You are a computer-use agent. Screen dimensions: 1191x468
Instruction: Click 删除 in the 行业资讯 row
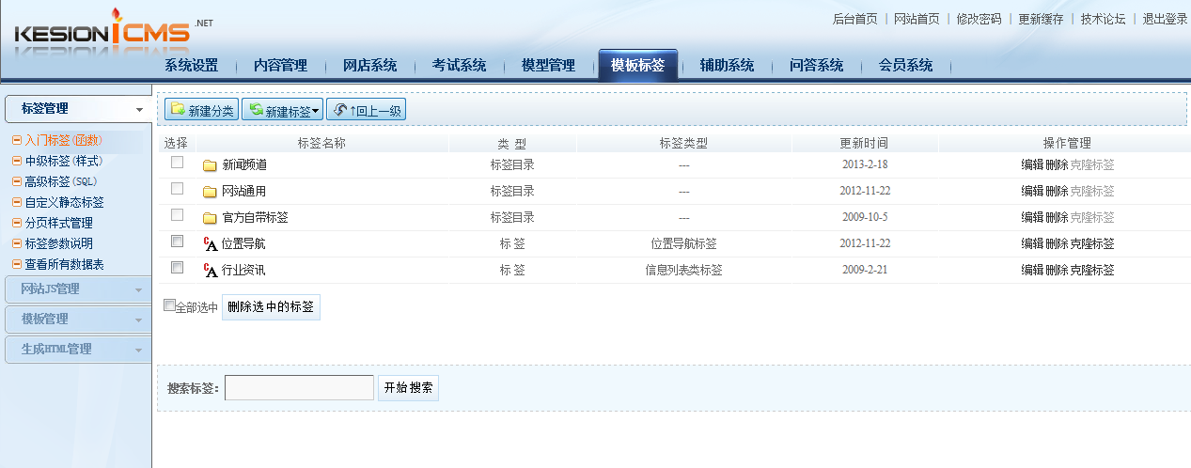point(1057,271)
